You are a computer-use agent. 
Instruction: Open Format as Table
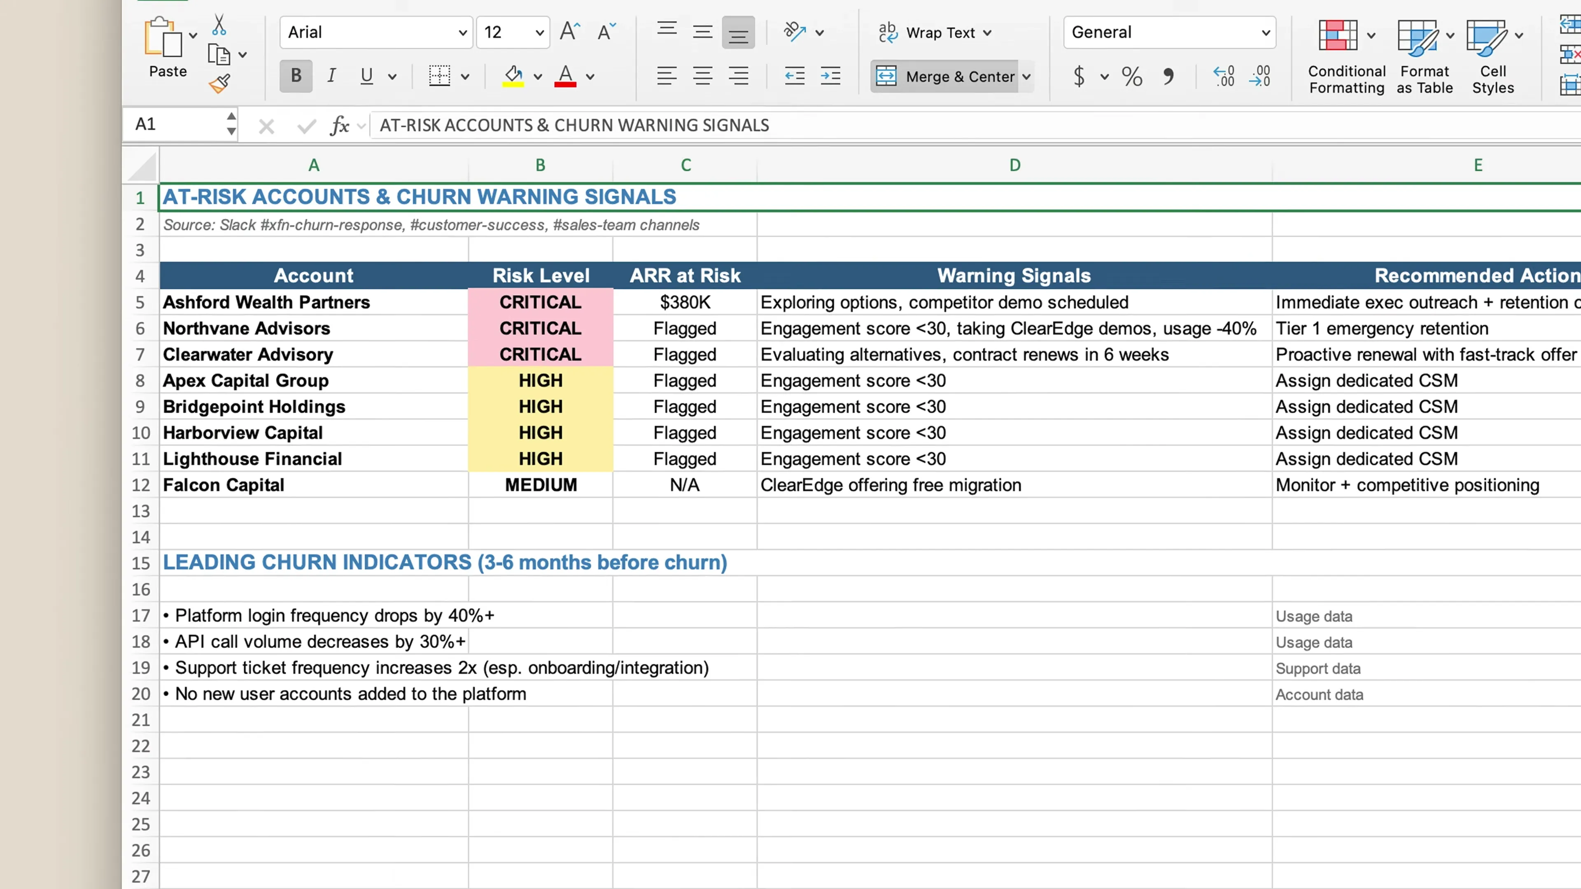pos(1425,56)
